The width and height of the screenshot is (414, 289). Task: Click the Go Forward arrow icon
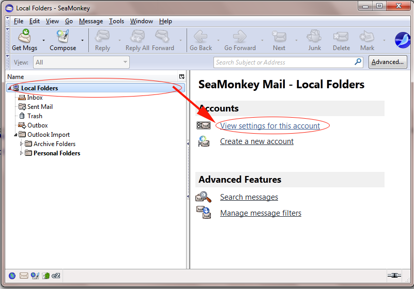pyautogui.click(x=240, y=36)
